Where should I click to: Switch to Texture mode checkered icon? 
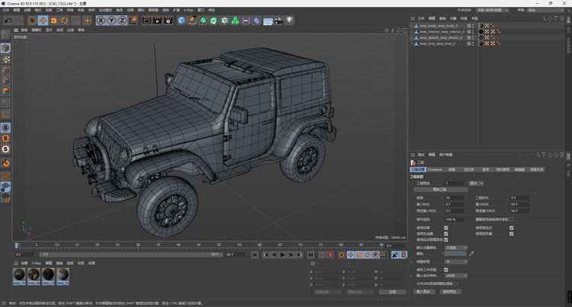pos(5,59)
